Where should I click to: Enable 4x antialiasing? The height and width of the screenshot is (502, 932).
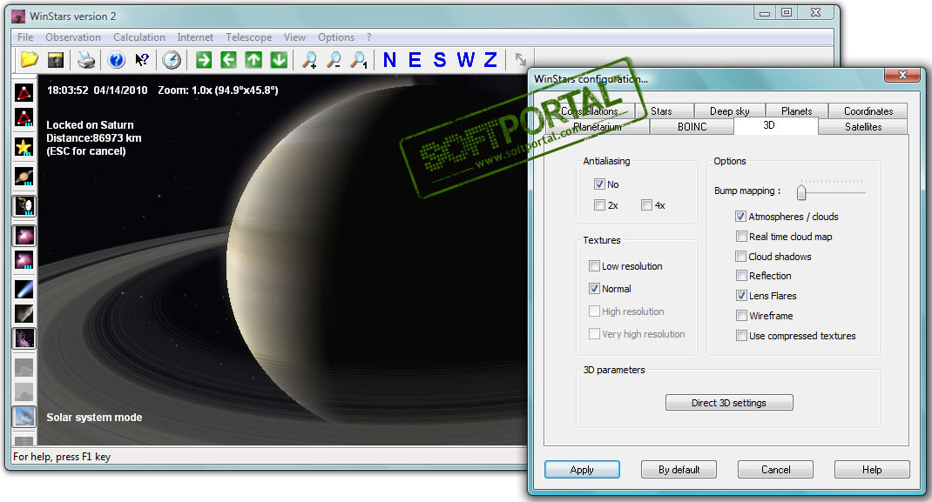[x=646, y=204]
